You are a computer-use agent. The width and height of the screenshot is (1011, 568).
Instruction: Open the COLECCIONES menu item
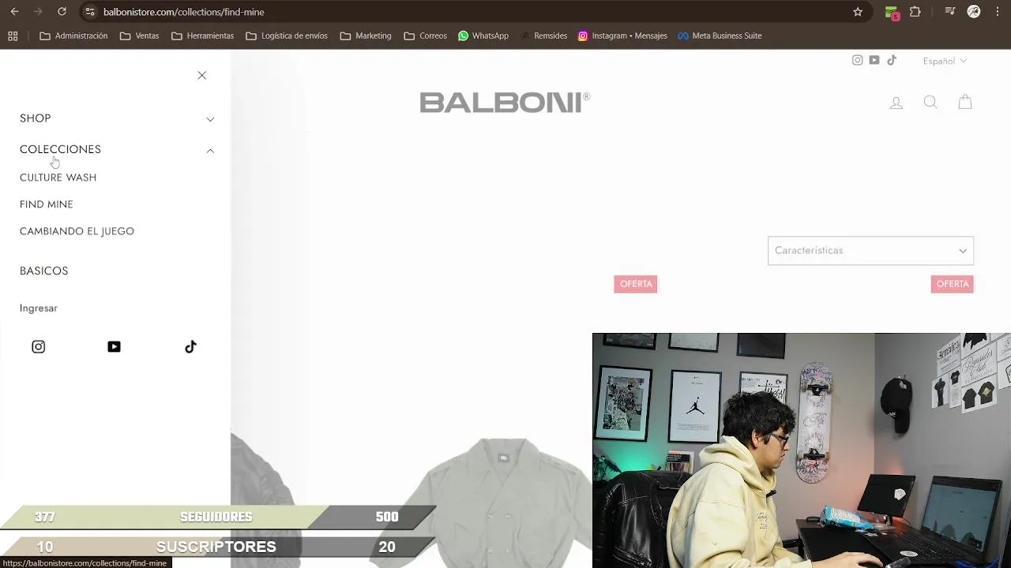(60, 149)
